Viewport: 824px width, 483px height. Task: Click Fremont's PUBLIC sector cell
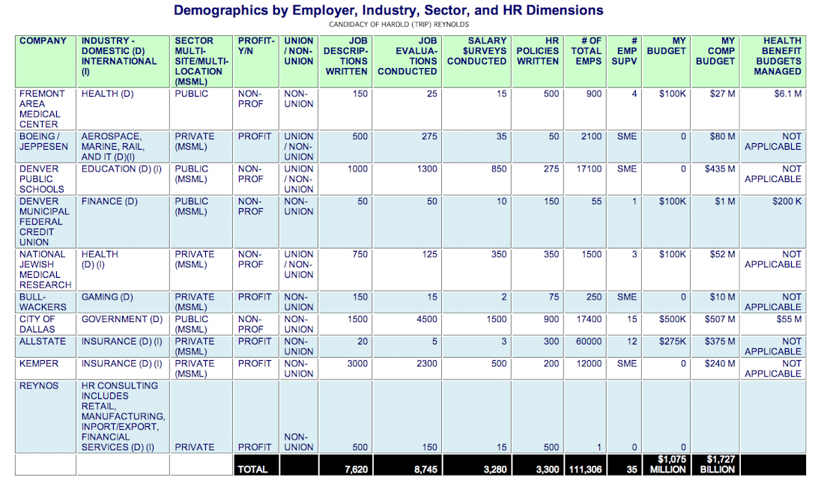(x=202, y=109)
